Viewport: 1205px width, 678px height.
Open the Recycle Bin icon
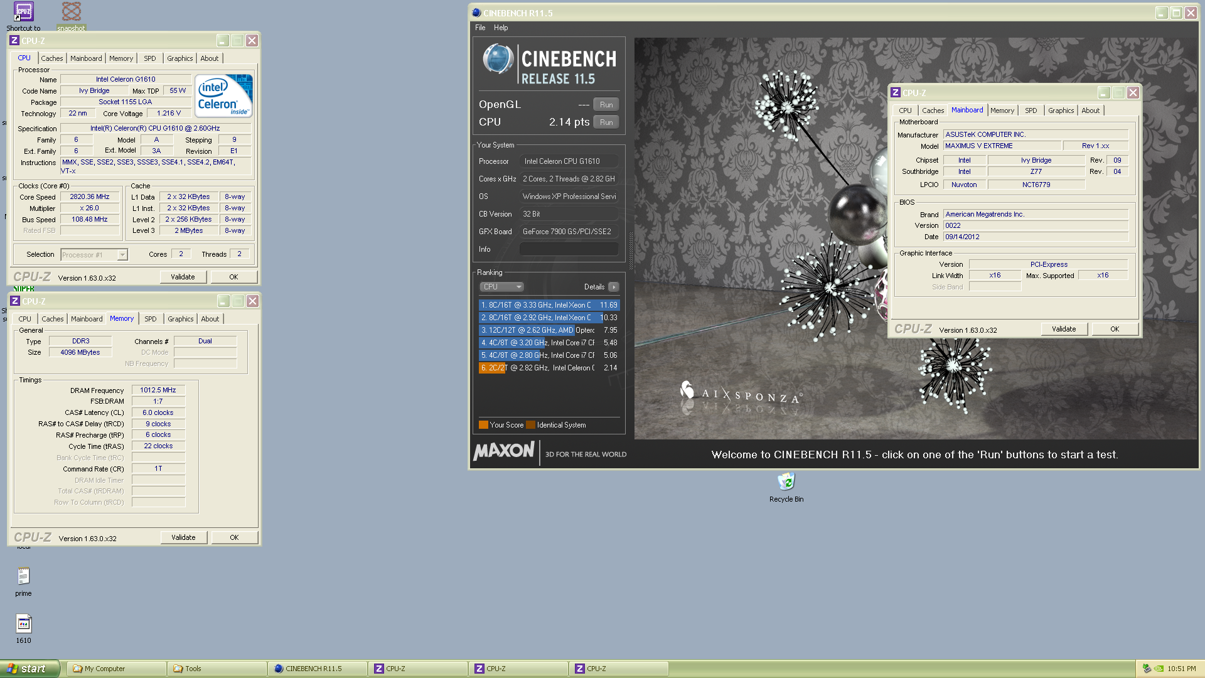786,488
